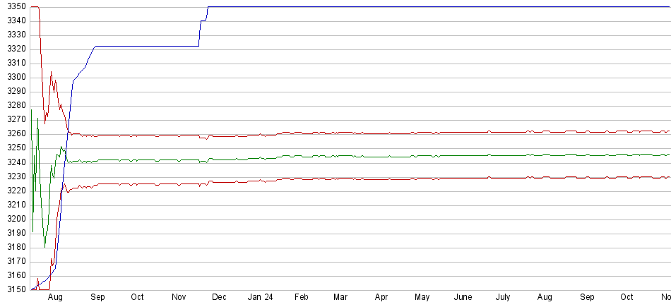The height and width of the screenshot is (307, 671).
Task: Select the upper red line near 3260
Action: pos(424,133)
